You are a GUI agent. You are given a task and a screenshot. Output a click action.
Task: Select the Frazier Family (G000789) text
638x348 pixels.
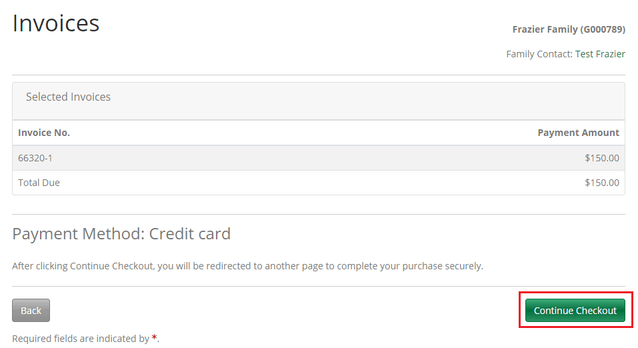click(568, 29)
